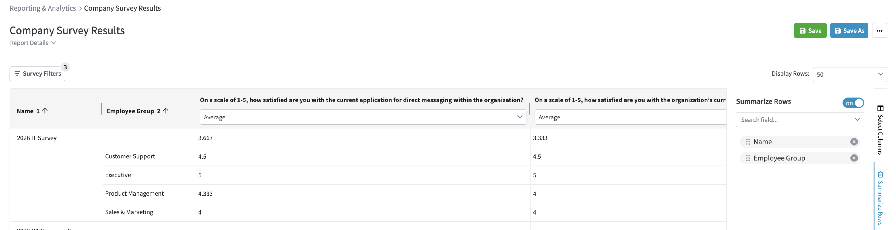The image size is (896, 230).
Task: Click the Save As button
Action: point(849,30)
